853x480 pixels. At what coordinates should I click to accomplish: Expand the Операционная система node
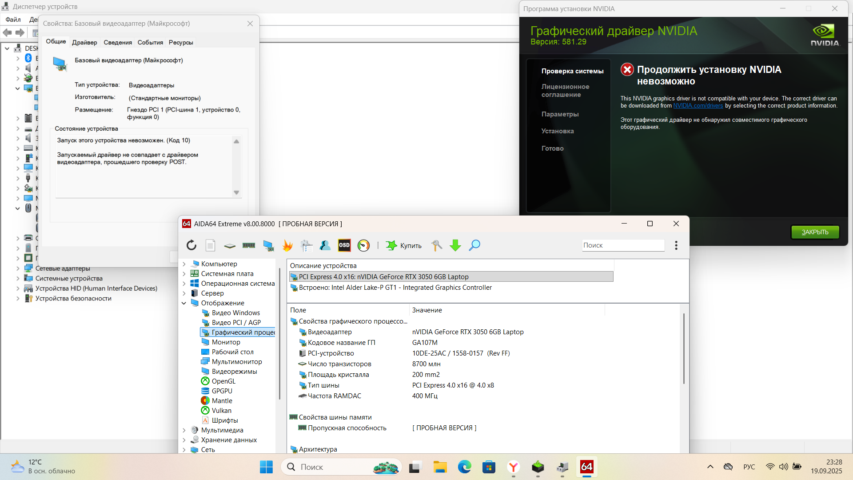(x=184, y=284)
